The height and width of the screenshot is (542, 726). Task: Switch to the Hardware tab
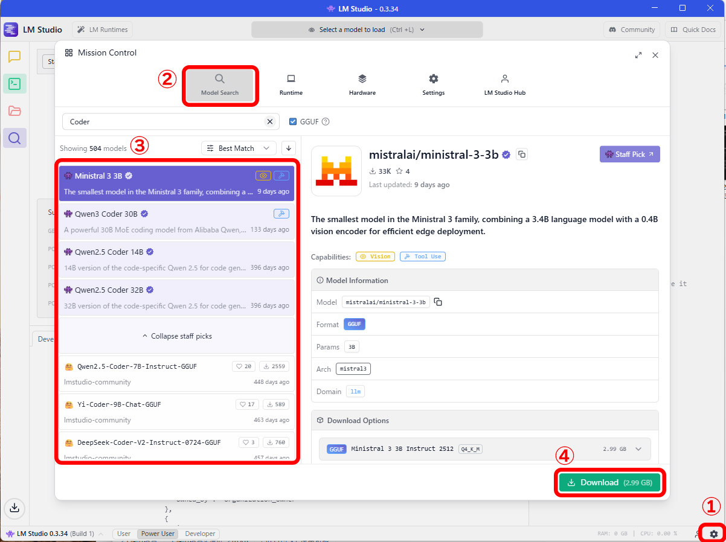(362, 84)
